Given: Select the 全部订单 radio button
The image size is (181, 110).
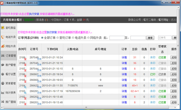Looking at the screenshot, I should click(x=42, y=38).
